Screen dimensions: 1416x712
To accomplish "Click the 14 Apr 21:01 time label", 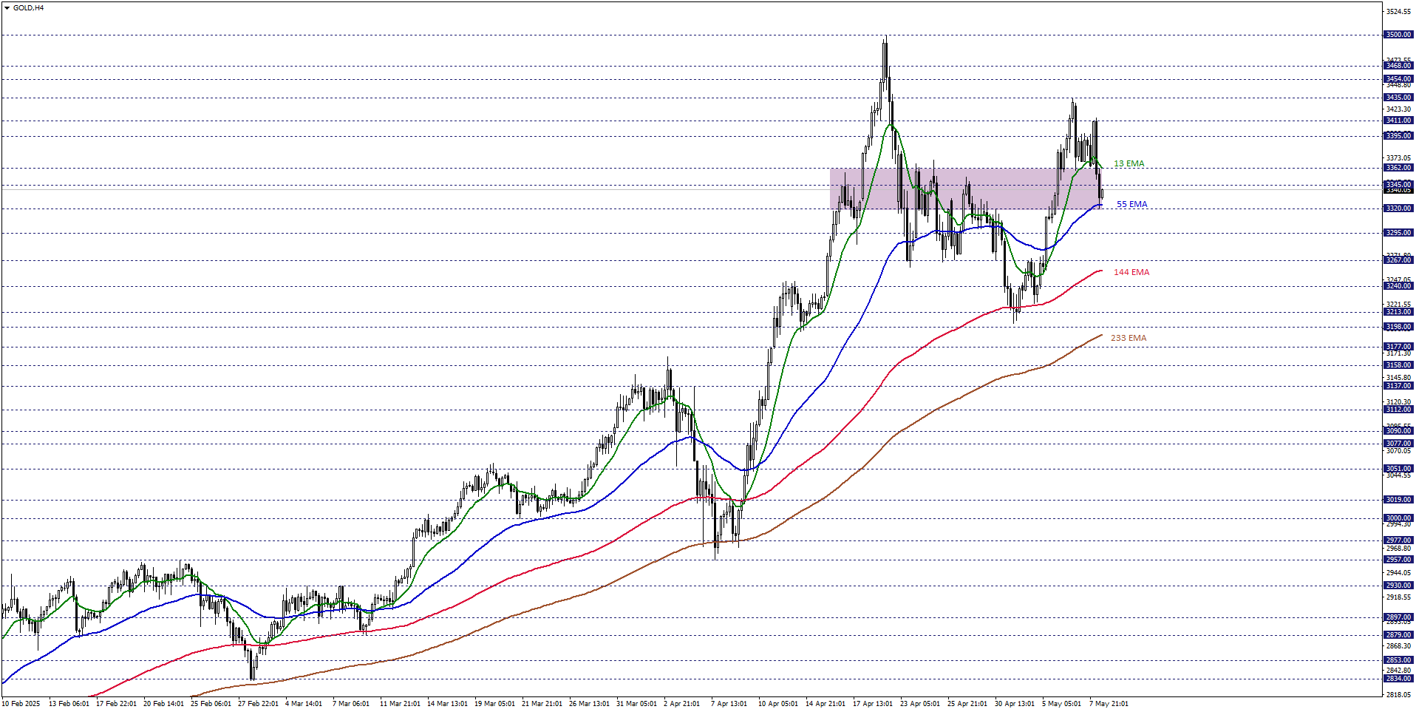I will point(825,704).
